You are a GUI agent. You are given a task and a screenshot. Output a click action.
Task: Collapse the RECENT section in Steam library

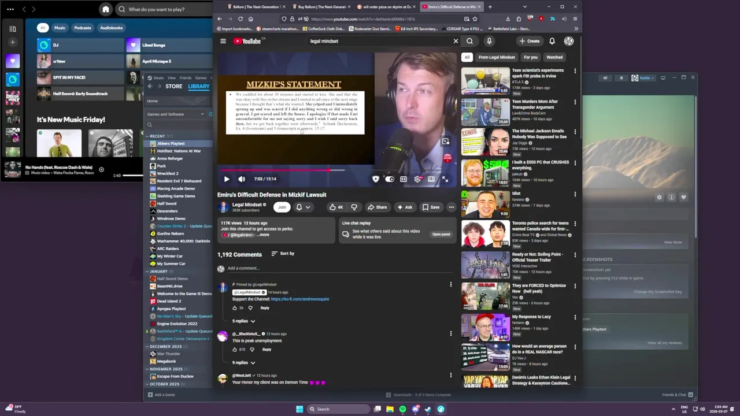pyautogui.click(x=147, y=136)
